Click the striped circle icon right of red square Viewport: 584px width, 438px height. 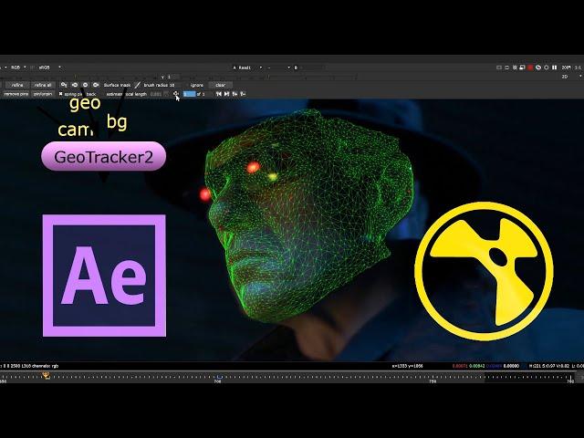pyautogui.click(x=538, y=68)
